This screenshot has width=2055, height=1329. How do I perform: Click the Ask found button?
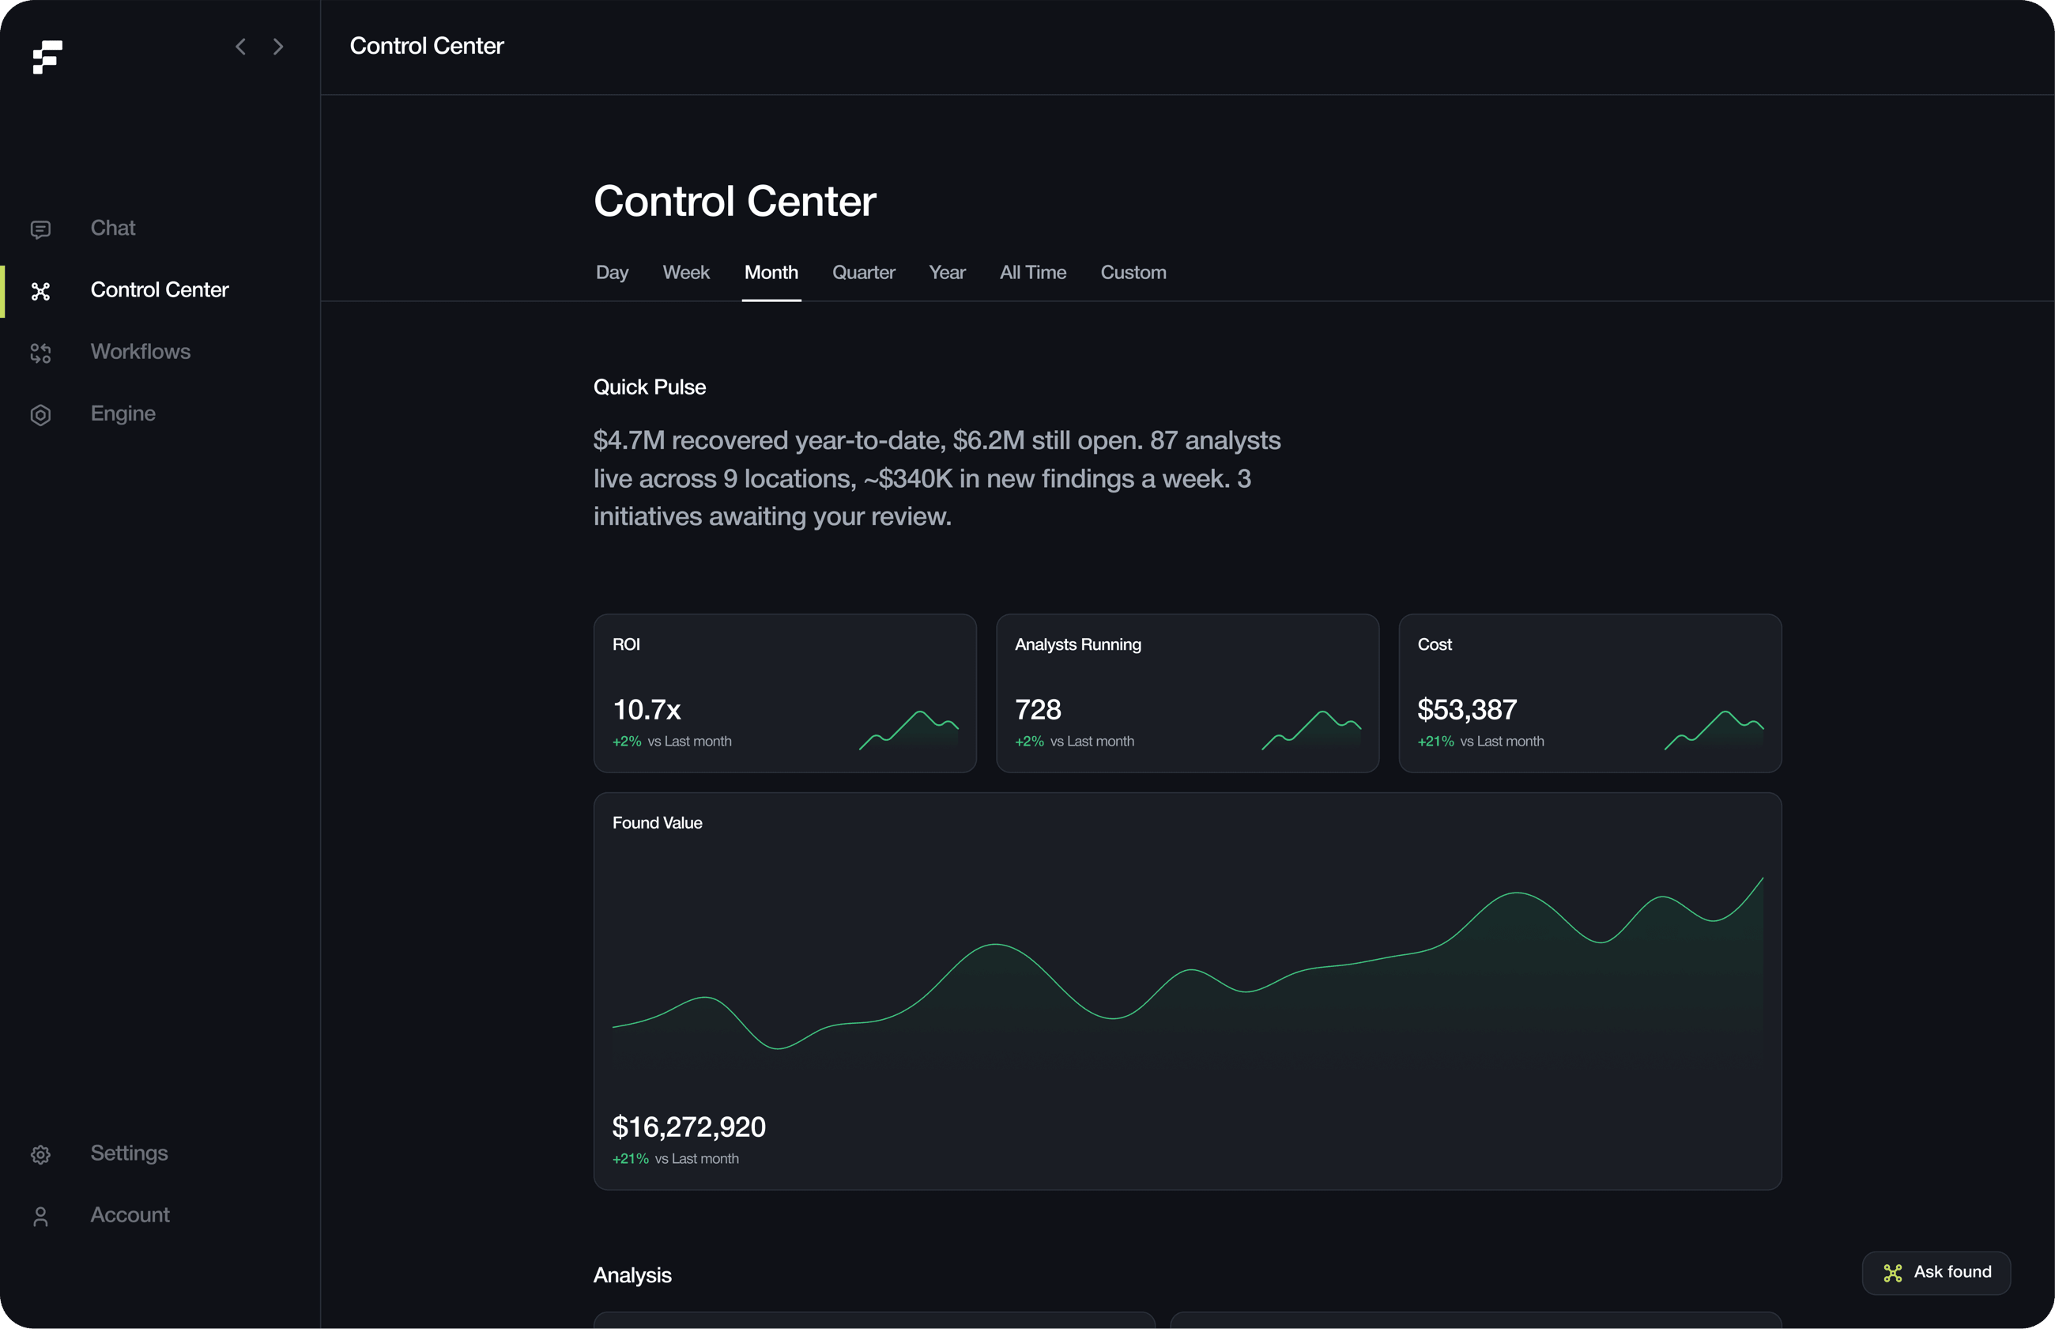pos(1936,1272)
